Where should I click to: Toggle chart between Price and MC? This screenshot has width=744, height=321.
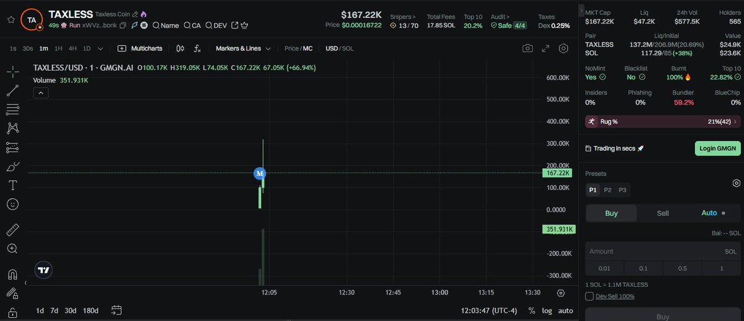298,48
